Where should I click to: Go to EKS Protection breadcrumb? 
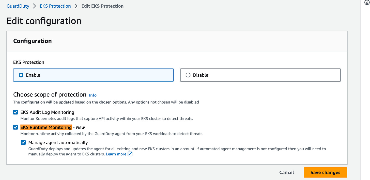tap(55, 6)
